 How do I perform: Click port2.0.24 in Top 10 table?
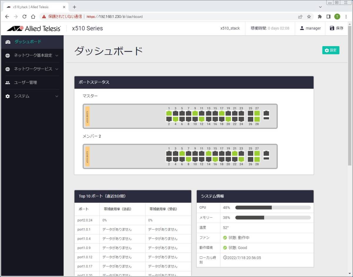[x=85, y=220]
